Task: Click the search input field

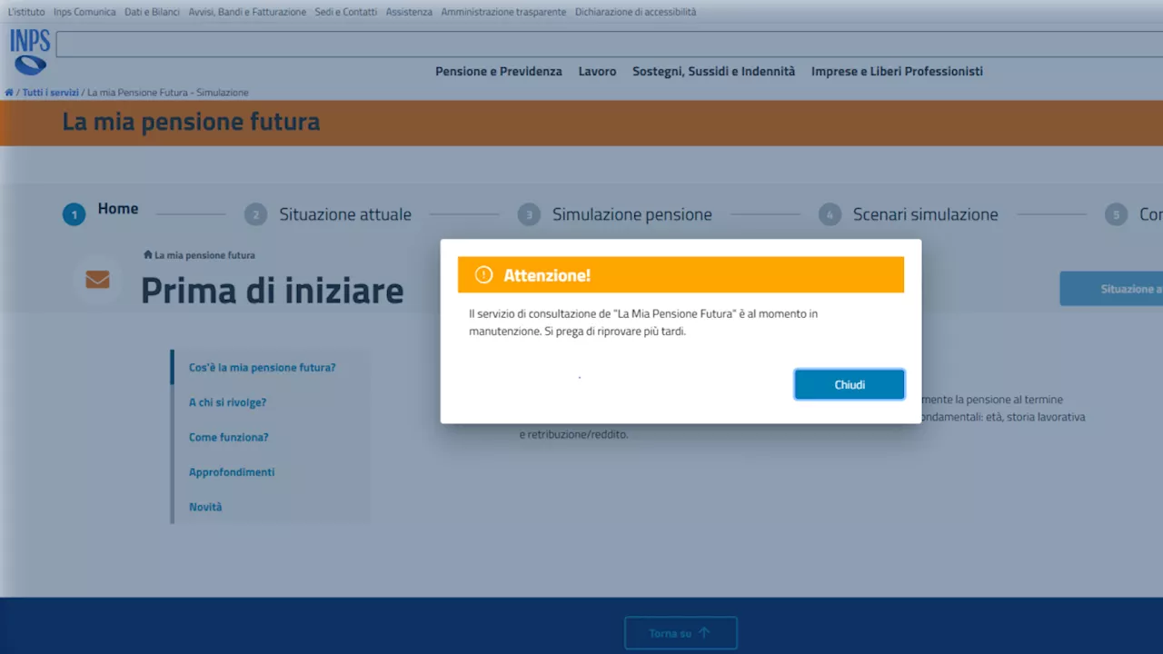Action: 609,45
